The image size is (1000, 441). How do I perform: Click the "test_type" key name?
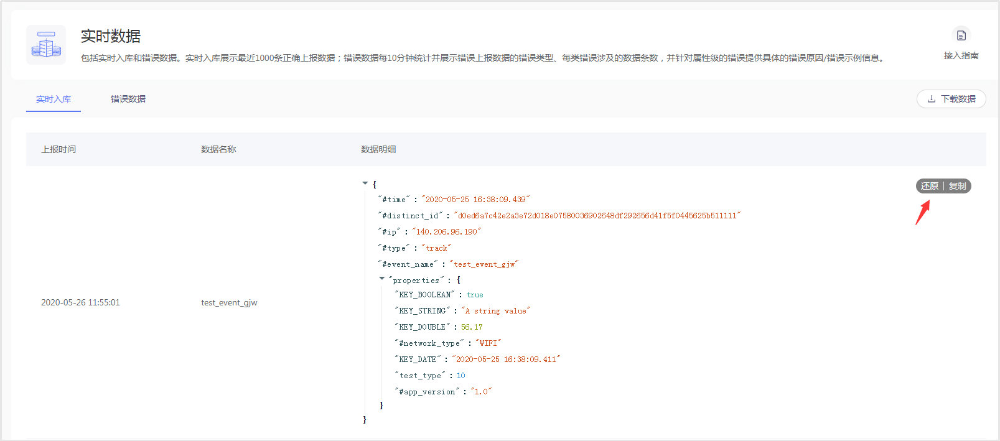click(x=420, y=376)
